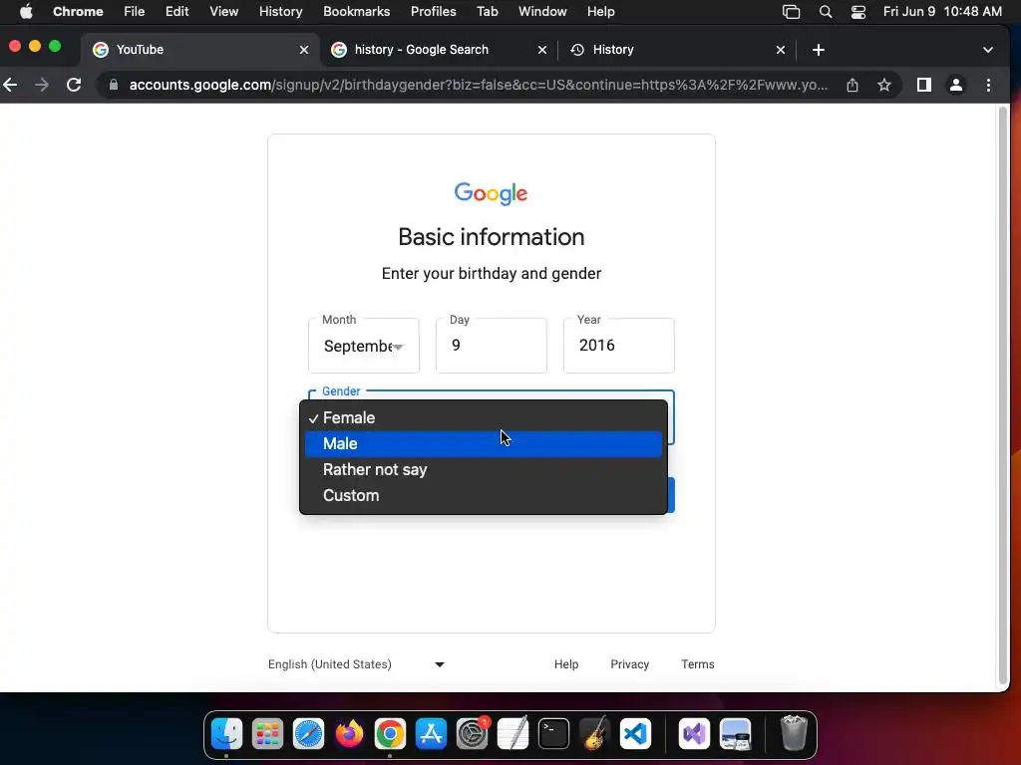Viewport: 1021px width, 765px height.
Task: Open Safari from the Dock
Action: pos(308,734)
